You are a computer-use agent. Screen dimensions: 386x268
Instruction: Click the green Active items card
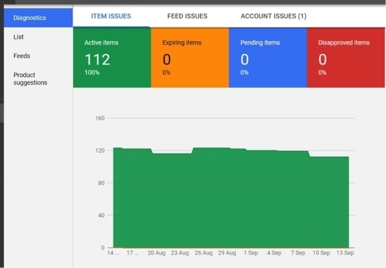tap(112, 58)
